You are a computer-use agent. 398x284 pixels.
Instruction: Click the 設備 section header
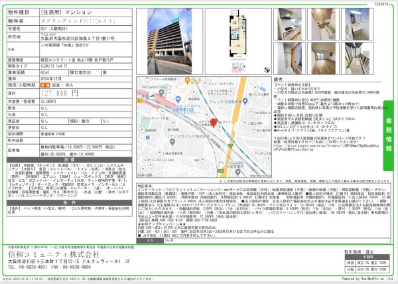tap(69, 160)
